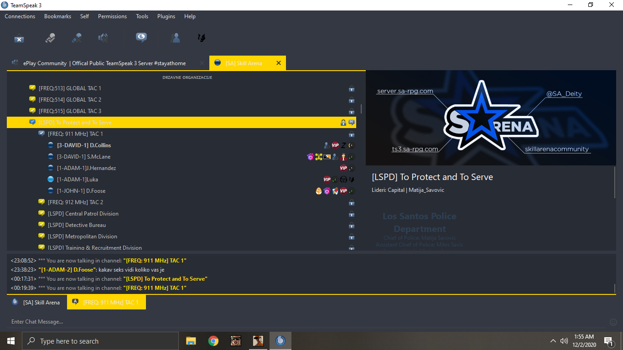The width and height of the screenshot is (623, 350).
Task: Select user [1-JOHN-1] D.Foose
Action: [x=81, y=190]
